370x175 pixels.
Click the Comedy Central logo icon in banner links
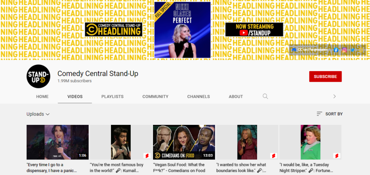click(361, 50)
